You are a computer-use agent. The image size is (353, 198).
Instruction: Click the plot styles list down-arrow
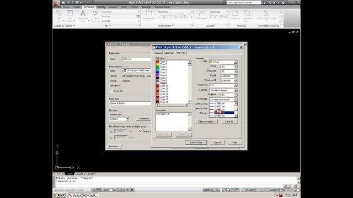190,102
